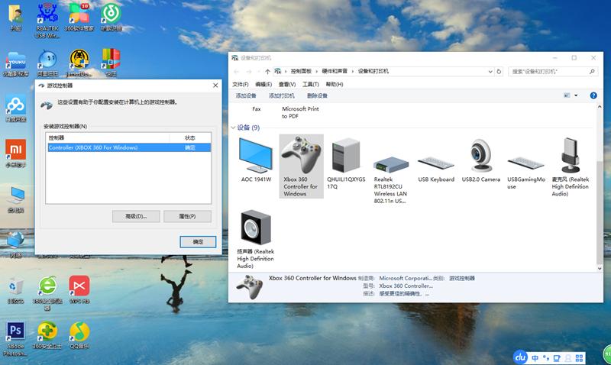Click the input method user account icon
Viewport: 611px width, 365px height.
[568, 357]
